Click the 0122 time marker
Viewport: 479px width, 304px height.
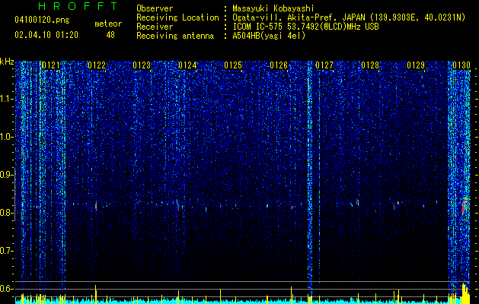[97, 65]
